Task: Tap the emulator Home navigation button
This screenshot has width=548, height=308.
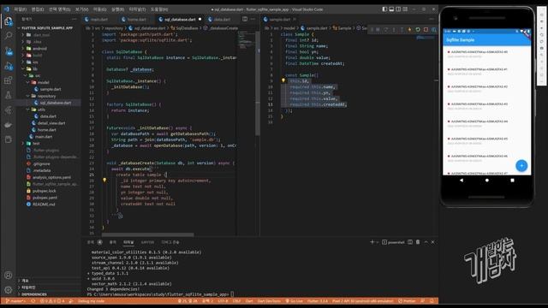Action: point(487,181)
